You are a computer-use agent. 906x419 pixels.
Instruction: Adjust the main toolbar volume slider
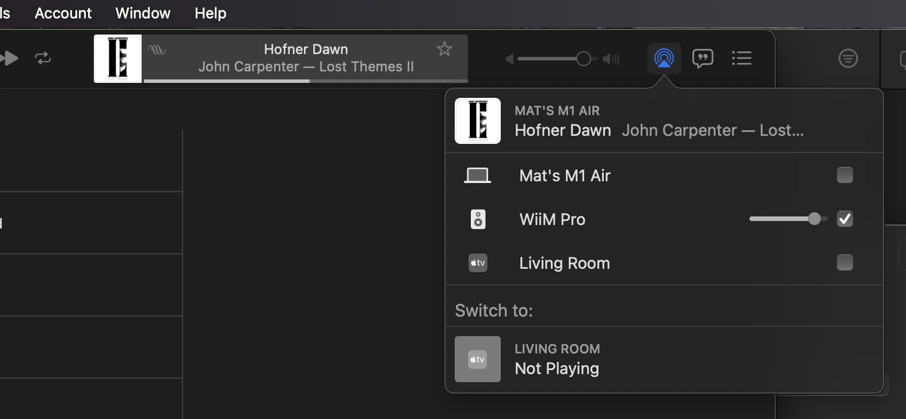pyautogui.click(x=557, y=59)
